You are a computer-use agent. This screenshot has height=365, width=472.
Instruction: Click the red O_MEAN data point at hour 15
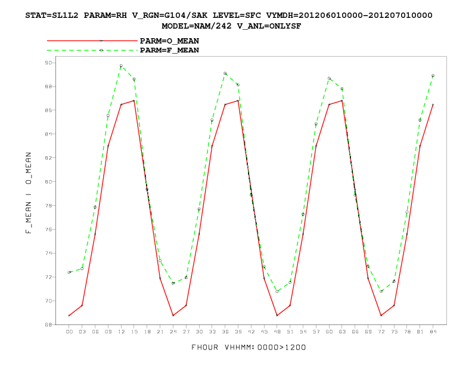click(134, 101)
